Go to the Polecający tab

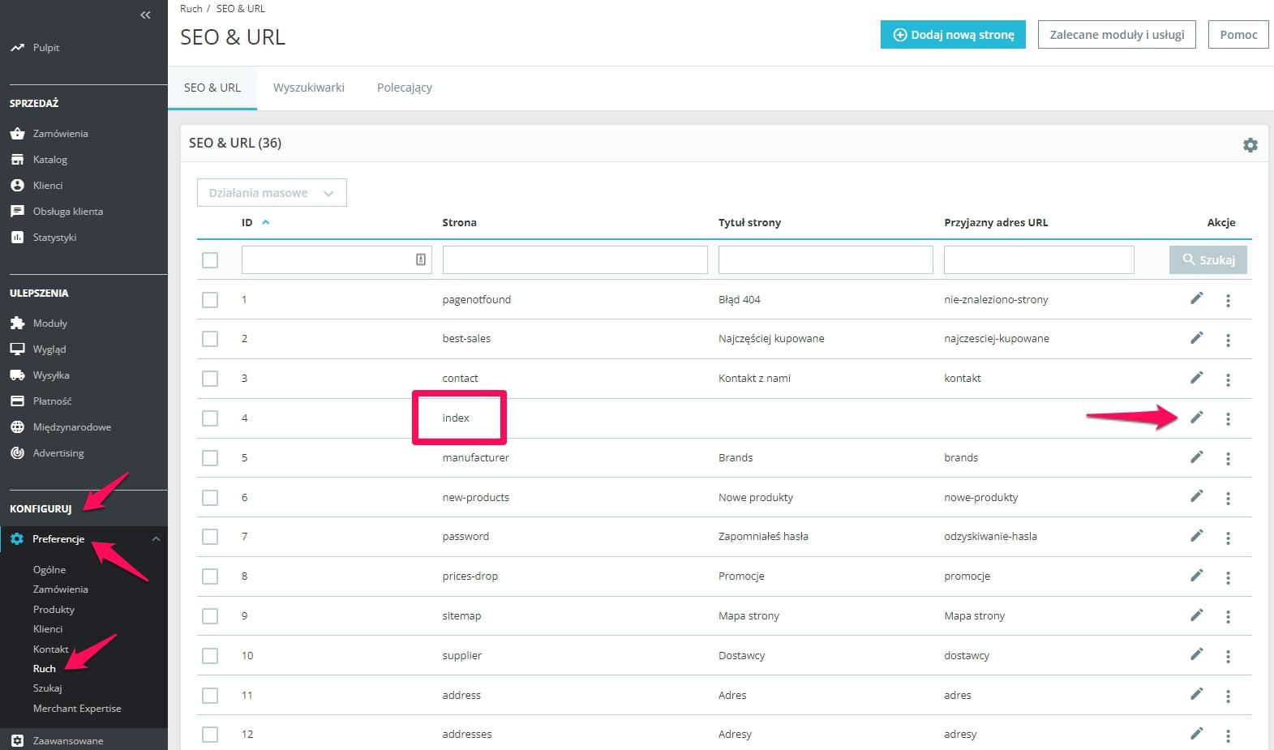click(405, 88)
